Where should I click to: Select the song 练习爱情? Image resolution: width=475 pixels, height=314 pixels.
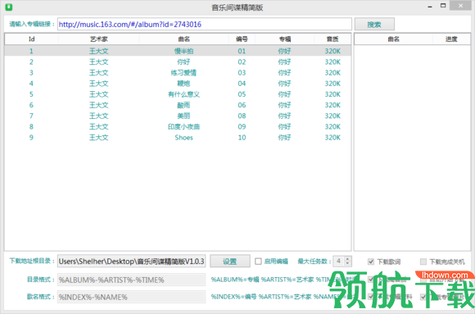tap(184, 73)
